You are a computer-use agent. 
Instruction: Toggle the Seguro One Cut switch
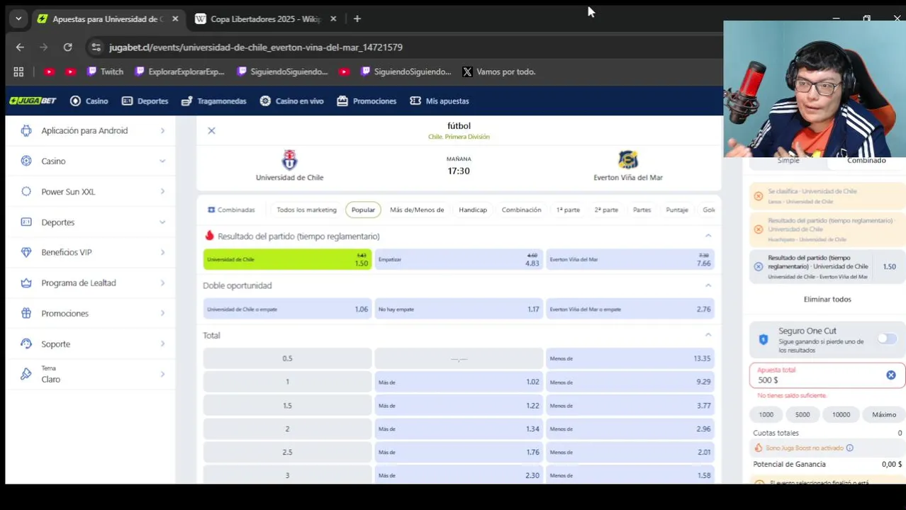(x=886, y=339)
